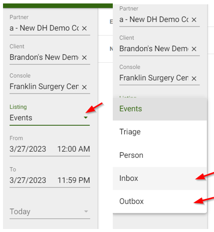Click the right Console name field
214x232 pixels.
coord(154,78)
